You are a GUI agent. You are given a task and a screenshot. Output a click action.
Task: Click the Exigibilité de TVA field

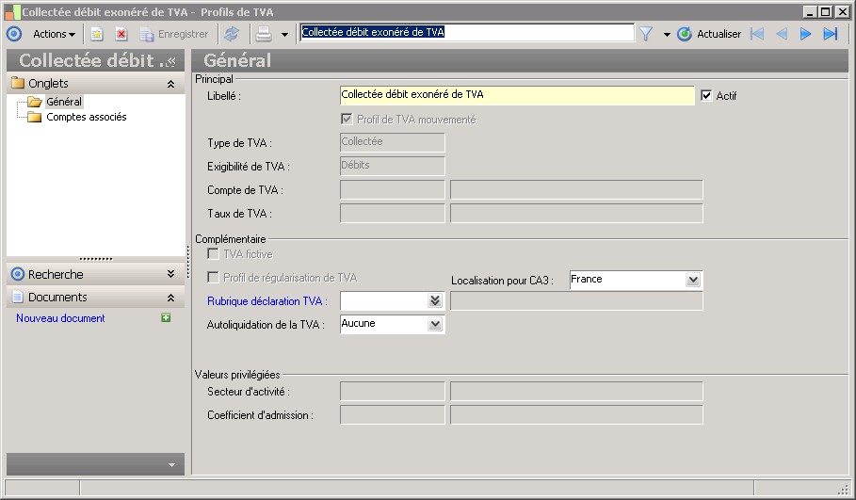click(x=392, y=166)
